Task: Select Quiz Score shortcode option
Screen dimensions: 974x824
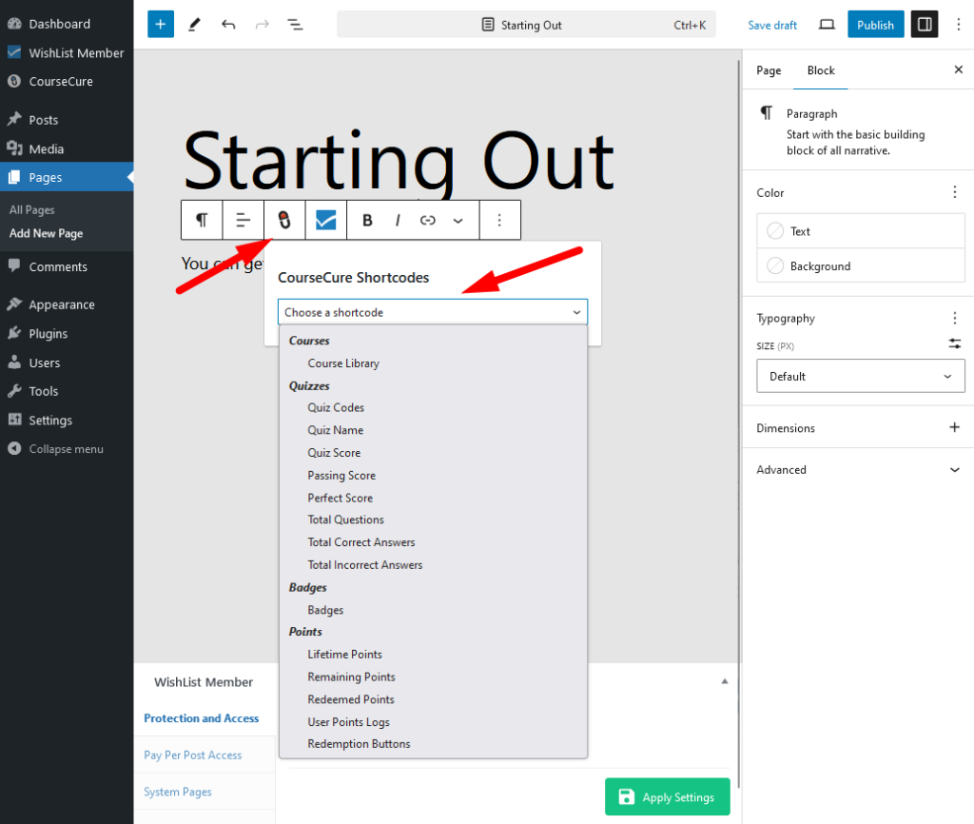Action: tap(433, 452)
